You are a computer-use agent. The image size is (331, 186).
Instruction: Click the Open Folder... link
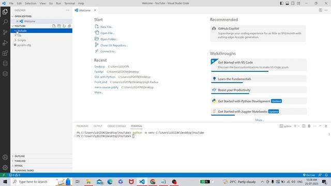(109, 39)
